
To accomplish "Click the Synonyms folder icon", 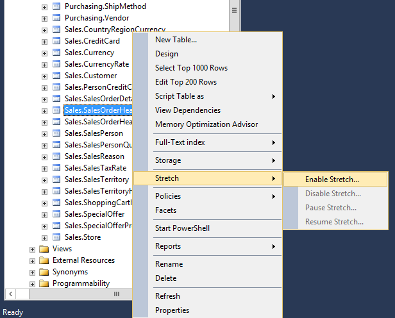I will coord(44,272).
